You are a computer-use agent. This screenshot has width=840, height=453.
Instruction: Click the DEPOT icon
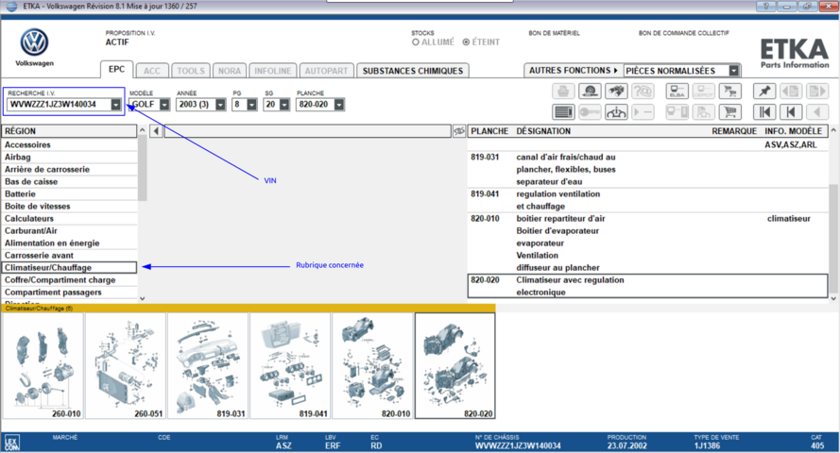point(703,92)
